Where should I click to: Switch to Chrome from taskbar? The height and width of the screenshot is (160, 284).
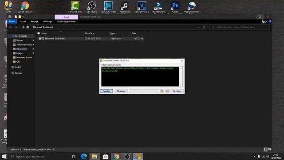(x=116, y=156)
